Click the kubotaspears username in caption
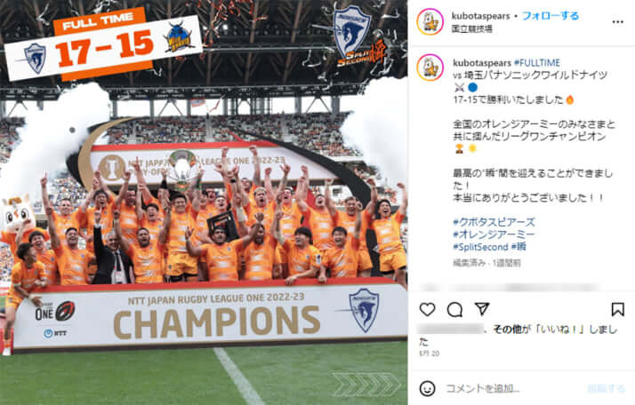The height and width of the screenshot is (405, 635). (x=482, y=63)
